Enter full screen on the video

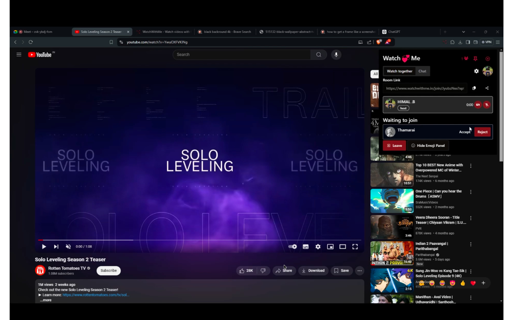click(355, 247)
